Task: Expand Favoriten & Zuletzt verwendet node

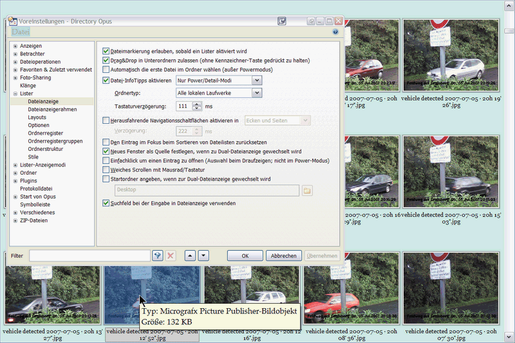Action: 15,70
